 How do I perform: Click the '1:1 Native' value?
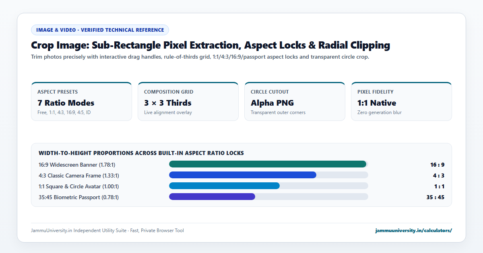377,103
